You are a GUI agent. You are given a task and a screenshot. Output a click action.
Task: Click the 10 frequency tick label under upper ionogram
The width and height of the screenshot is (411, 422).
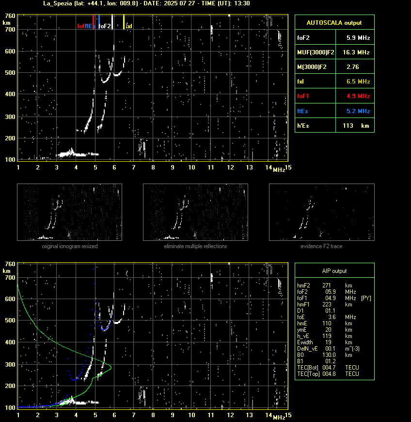[191, 168]
